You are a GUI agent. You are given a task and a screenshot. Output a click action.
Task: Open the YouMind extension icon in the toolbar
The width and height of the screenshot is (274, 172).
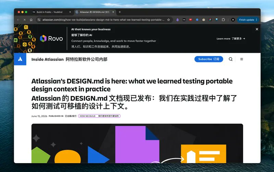click(184, 20)
